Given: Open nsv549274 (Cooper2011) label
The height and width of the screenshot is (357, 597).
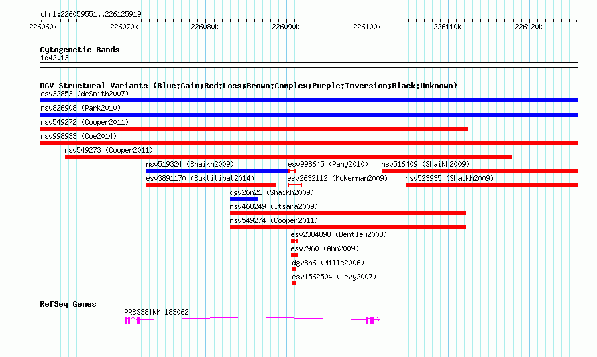Looking at the screenshot, I should [274, 220].
